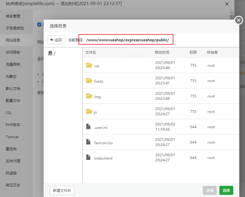This screenshot has width=245, height=197.
Task: Select the favicon.ico file name
Action: click(103, 143)
